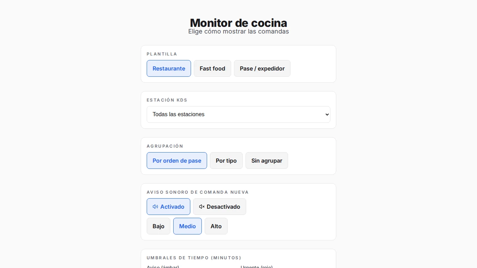Screen dimensions: 477x268
Task: Group orders Por orden de pase
Action: click(177, 161)
